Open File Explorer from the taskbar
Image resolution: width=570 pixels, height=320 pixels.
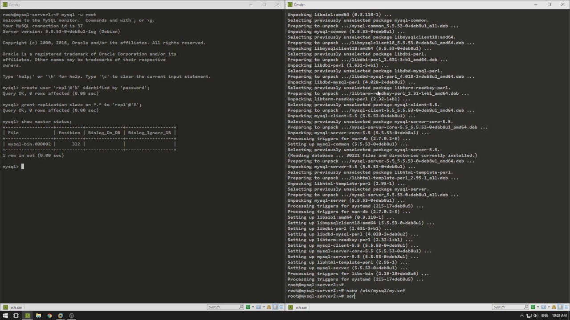[38, 316]
